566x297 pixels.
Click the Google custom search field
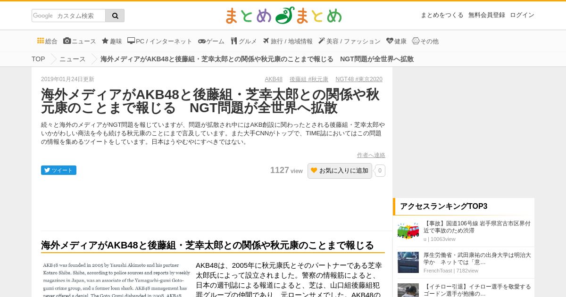(69, 16)
